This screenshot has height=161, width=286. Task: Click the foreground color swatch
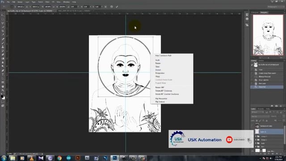pos(2,97)
